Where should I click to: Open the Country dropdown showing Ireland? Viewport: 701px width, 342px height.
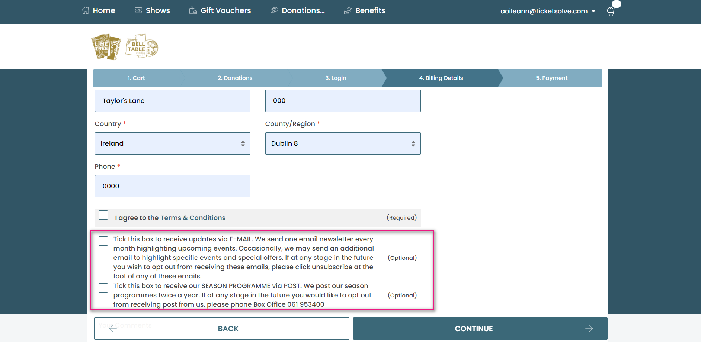click(172, 143)
